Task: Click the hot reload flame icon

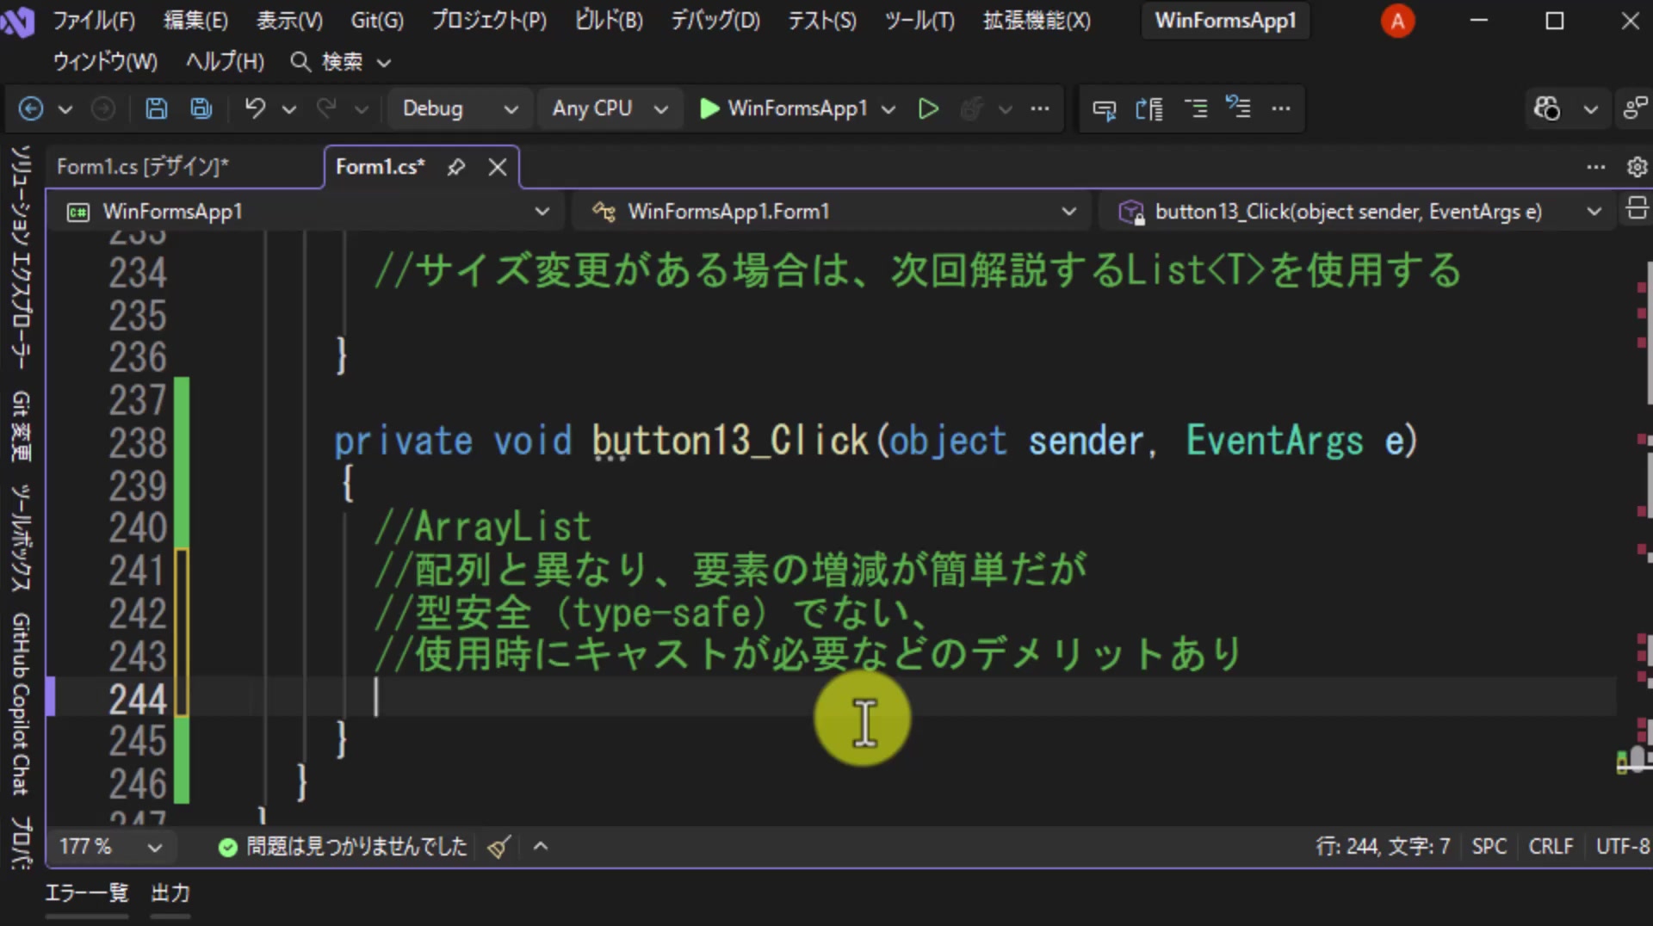Action: pos(971,108)
